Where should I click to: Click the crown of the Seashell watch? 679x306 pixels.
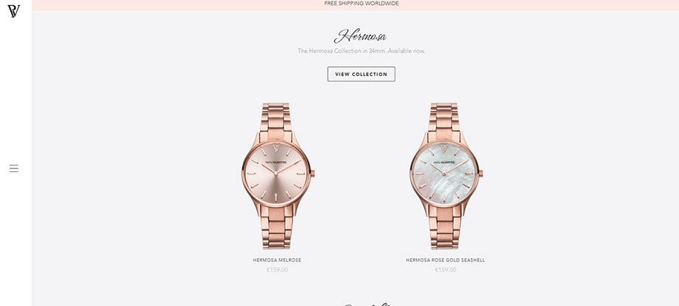(480, 174)
